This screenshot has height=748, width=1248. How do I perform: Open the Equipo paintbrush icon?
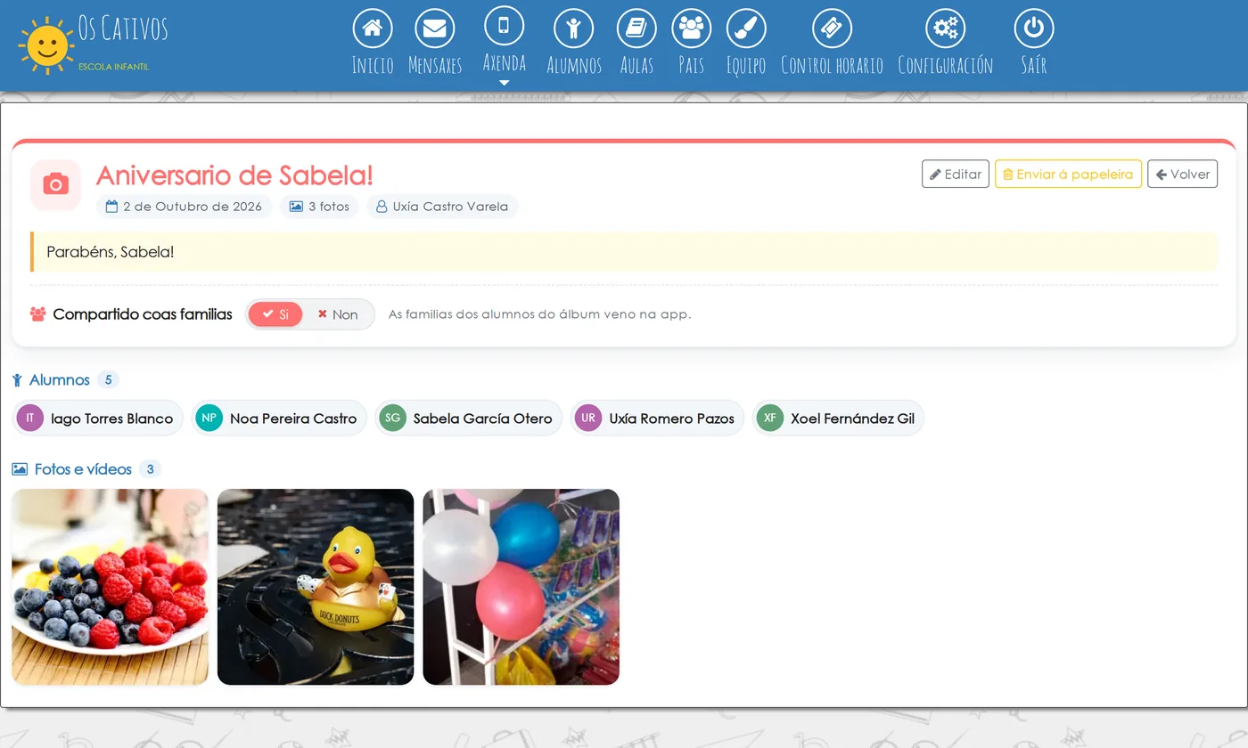746,28
